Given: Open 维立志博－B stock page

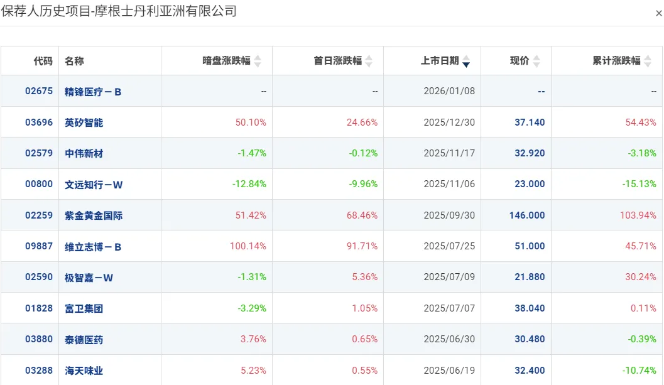Looking at the screenshot, I should (93, 246).
